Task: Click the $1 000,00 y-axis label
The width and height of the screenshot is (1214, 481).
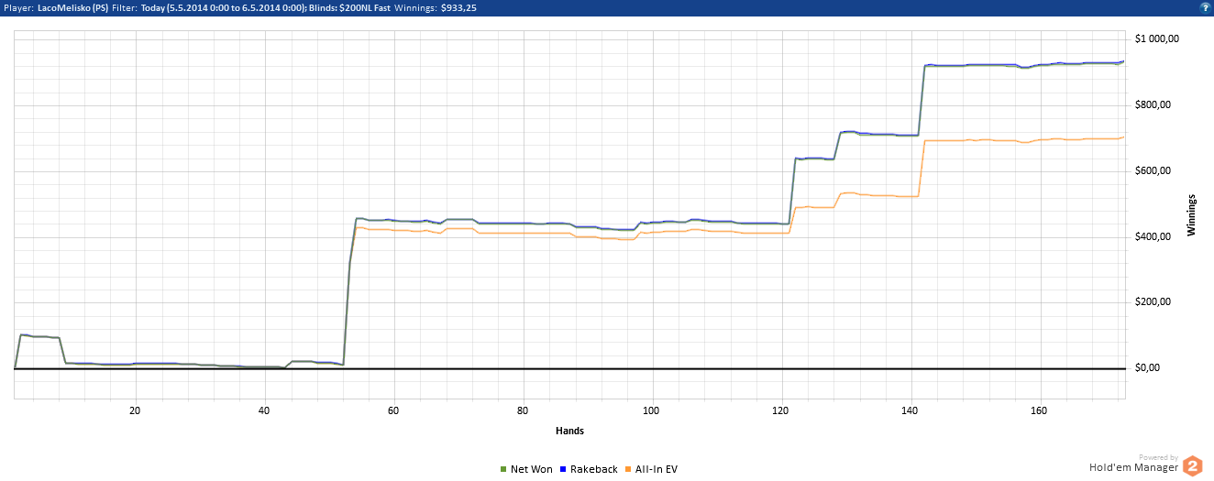Action: point(1155,38)
